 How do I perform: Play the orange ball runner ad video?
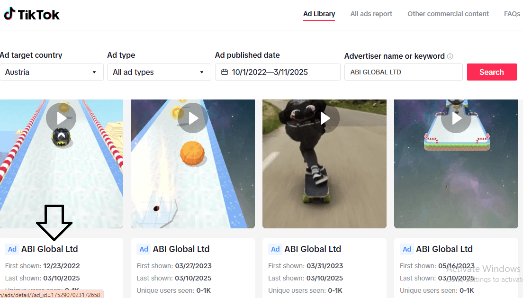click(x=193, y=118)
